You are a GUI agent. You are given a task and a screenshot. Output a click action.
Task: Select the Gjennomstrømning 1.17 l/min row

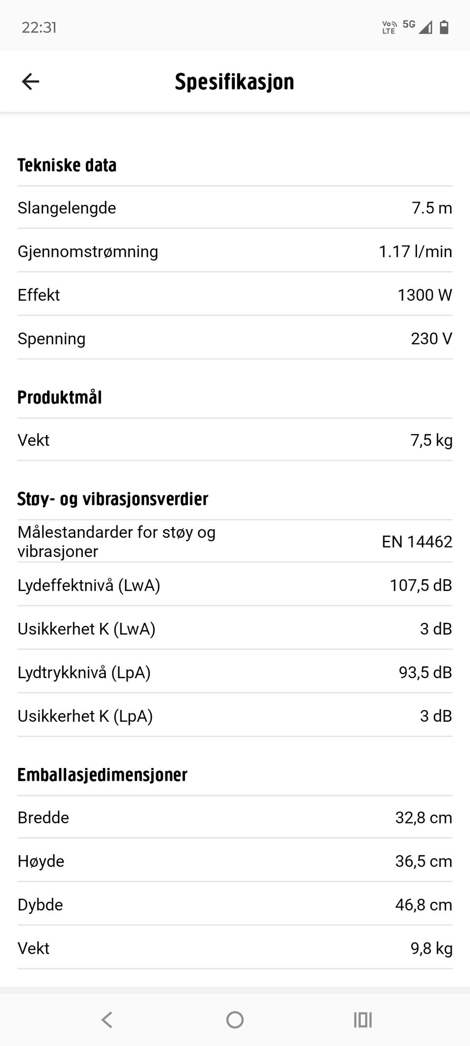click(x=235, y=251)
